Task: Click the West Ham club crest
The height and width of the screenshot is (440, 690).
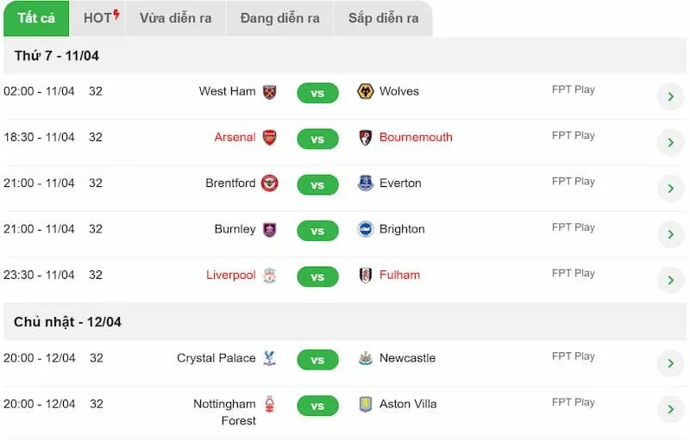Action: click(x=270, y=91)
